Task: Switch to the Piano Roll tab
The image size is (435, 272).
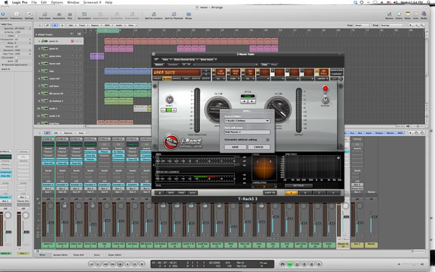Action: click(79, 255)
